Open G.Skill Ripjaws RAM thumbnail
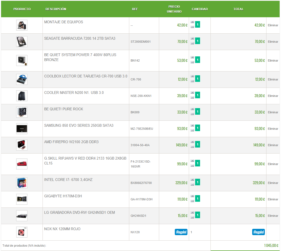 coord(22,164)
